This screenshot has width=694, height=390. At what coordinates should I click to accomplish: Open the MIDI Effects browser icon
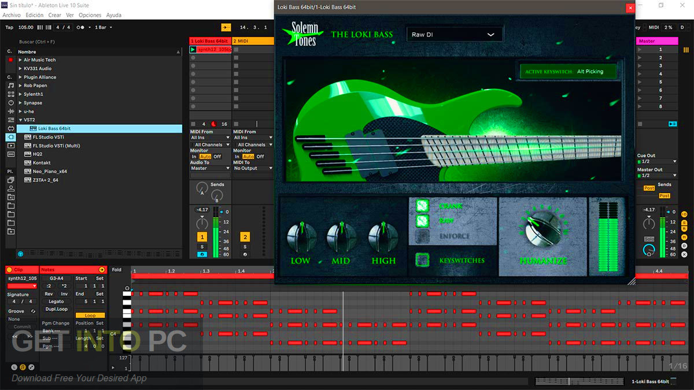point(10,120)
